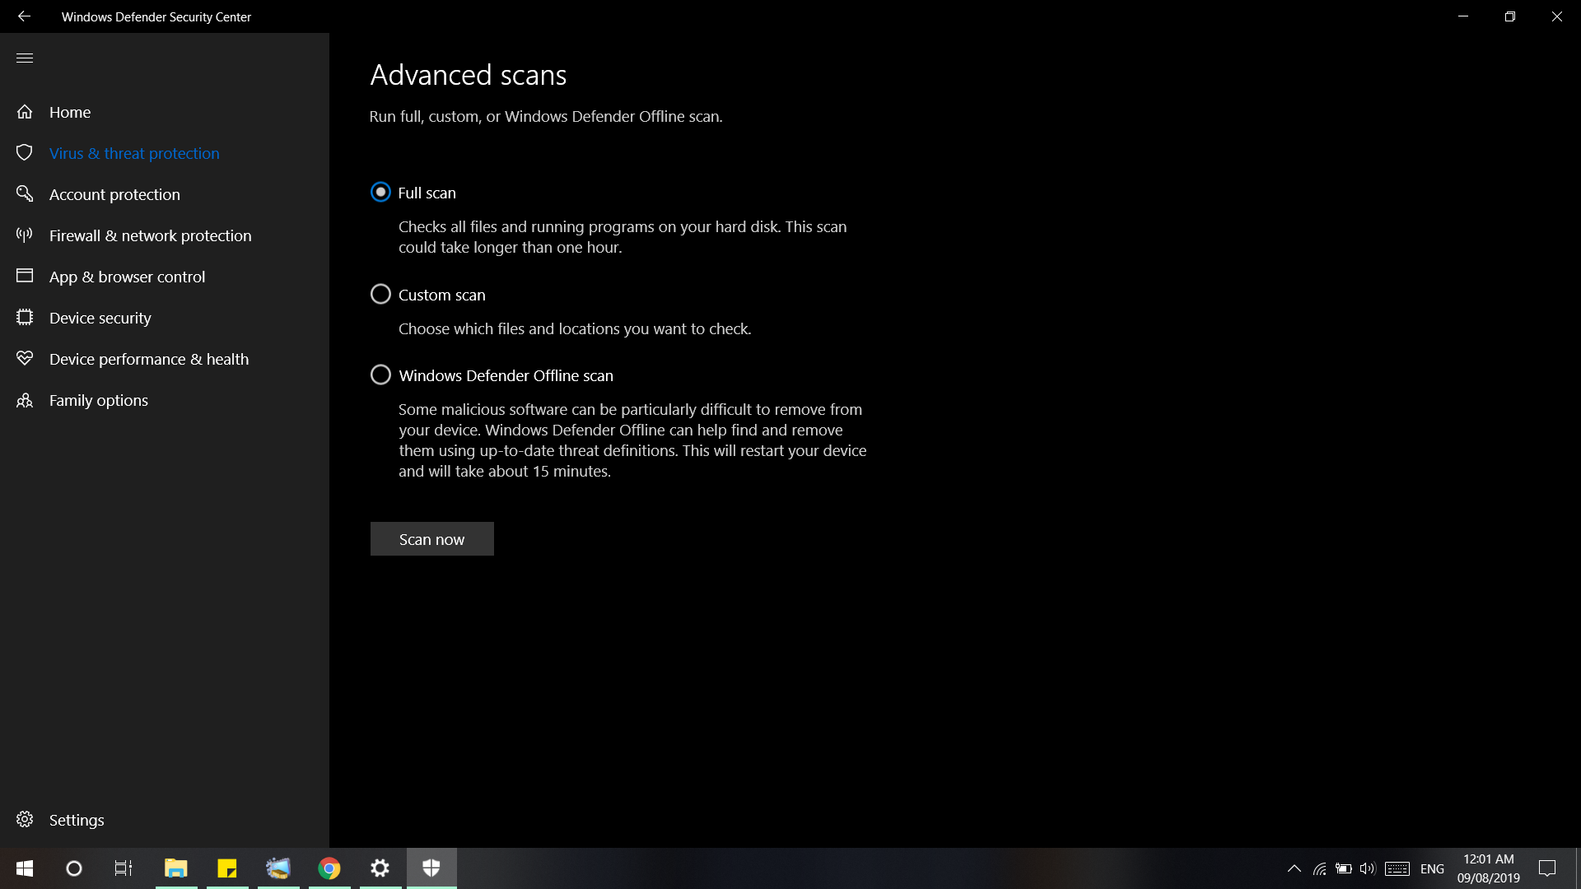Click 'Windows Defender Security Center' title text
The image size is (1581, 889).
pyautogui.click(x=156, y=16)
